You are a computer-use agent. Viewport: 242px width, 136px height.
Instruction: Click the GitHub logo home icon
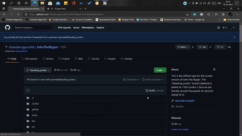(x=8, y=28)
